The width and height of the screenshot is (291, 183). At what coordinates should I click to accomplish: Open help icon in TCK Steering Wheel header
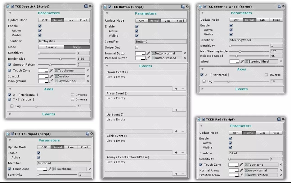pos(279,6)
